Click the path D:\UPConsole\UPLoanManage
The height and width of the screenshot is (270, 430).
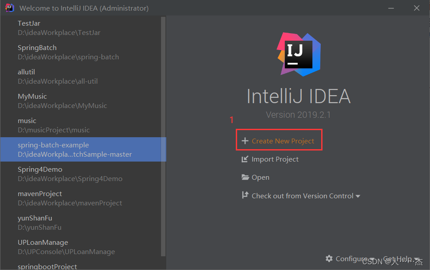(x=66, y=251)
